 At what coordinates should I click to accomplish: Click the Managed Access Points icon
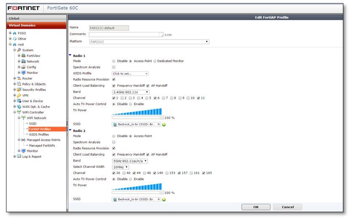pos(24,140)
